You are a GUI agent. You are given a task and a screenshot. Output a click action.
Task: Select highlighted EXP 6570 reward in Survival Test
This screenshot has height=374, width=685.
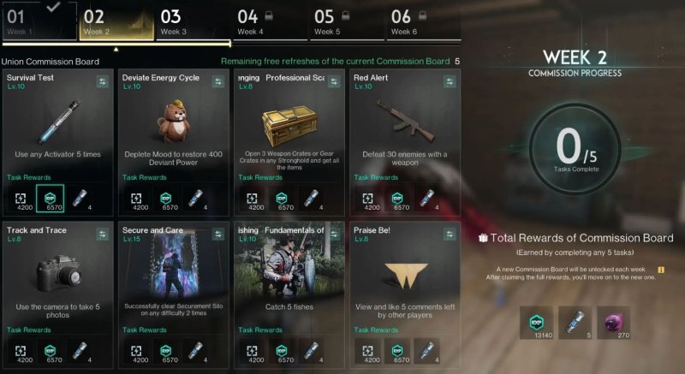click(x=51, y=199)
